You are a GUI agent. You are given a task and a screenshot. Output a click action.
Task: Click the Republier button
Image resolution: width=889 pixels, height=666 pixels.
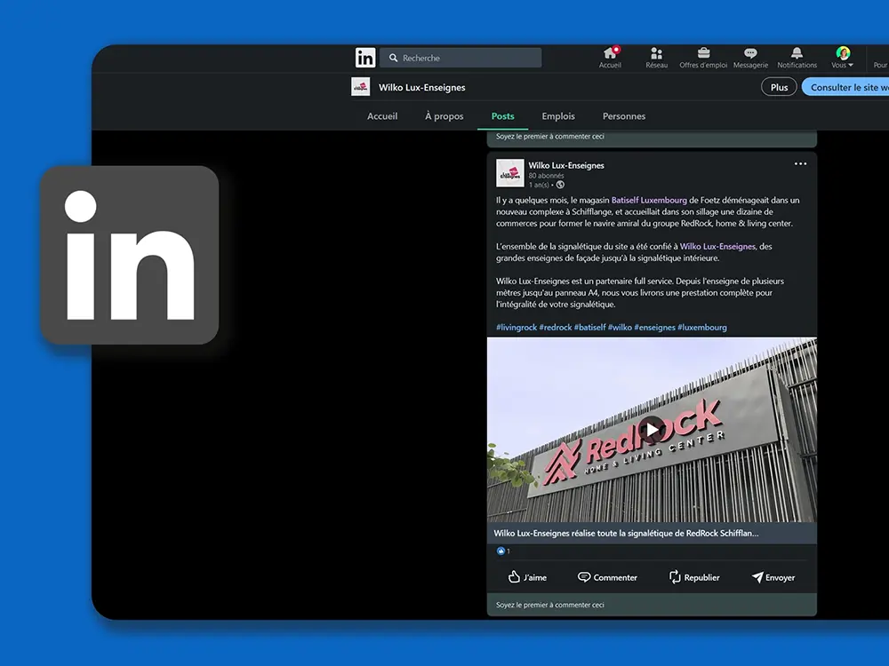[694, 577]
